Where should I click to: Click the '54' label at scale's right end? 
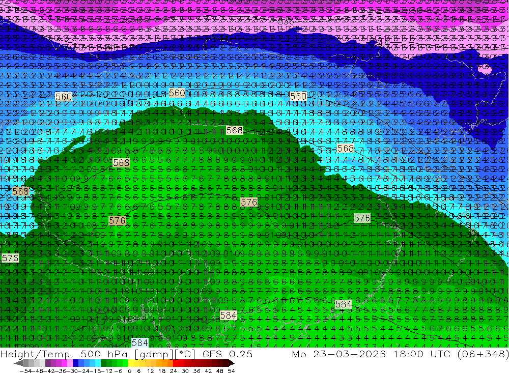click(231, 371)
